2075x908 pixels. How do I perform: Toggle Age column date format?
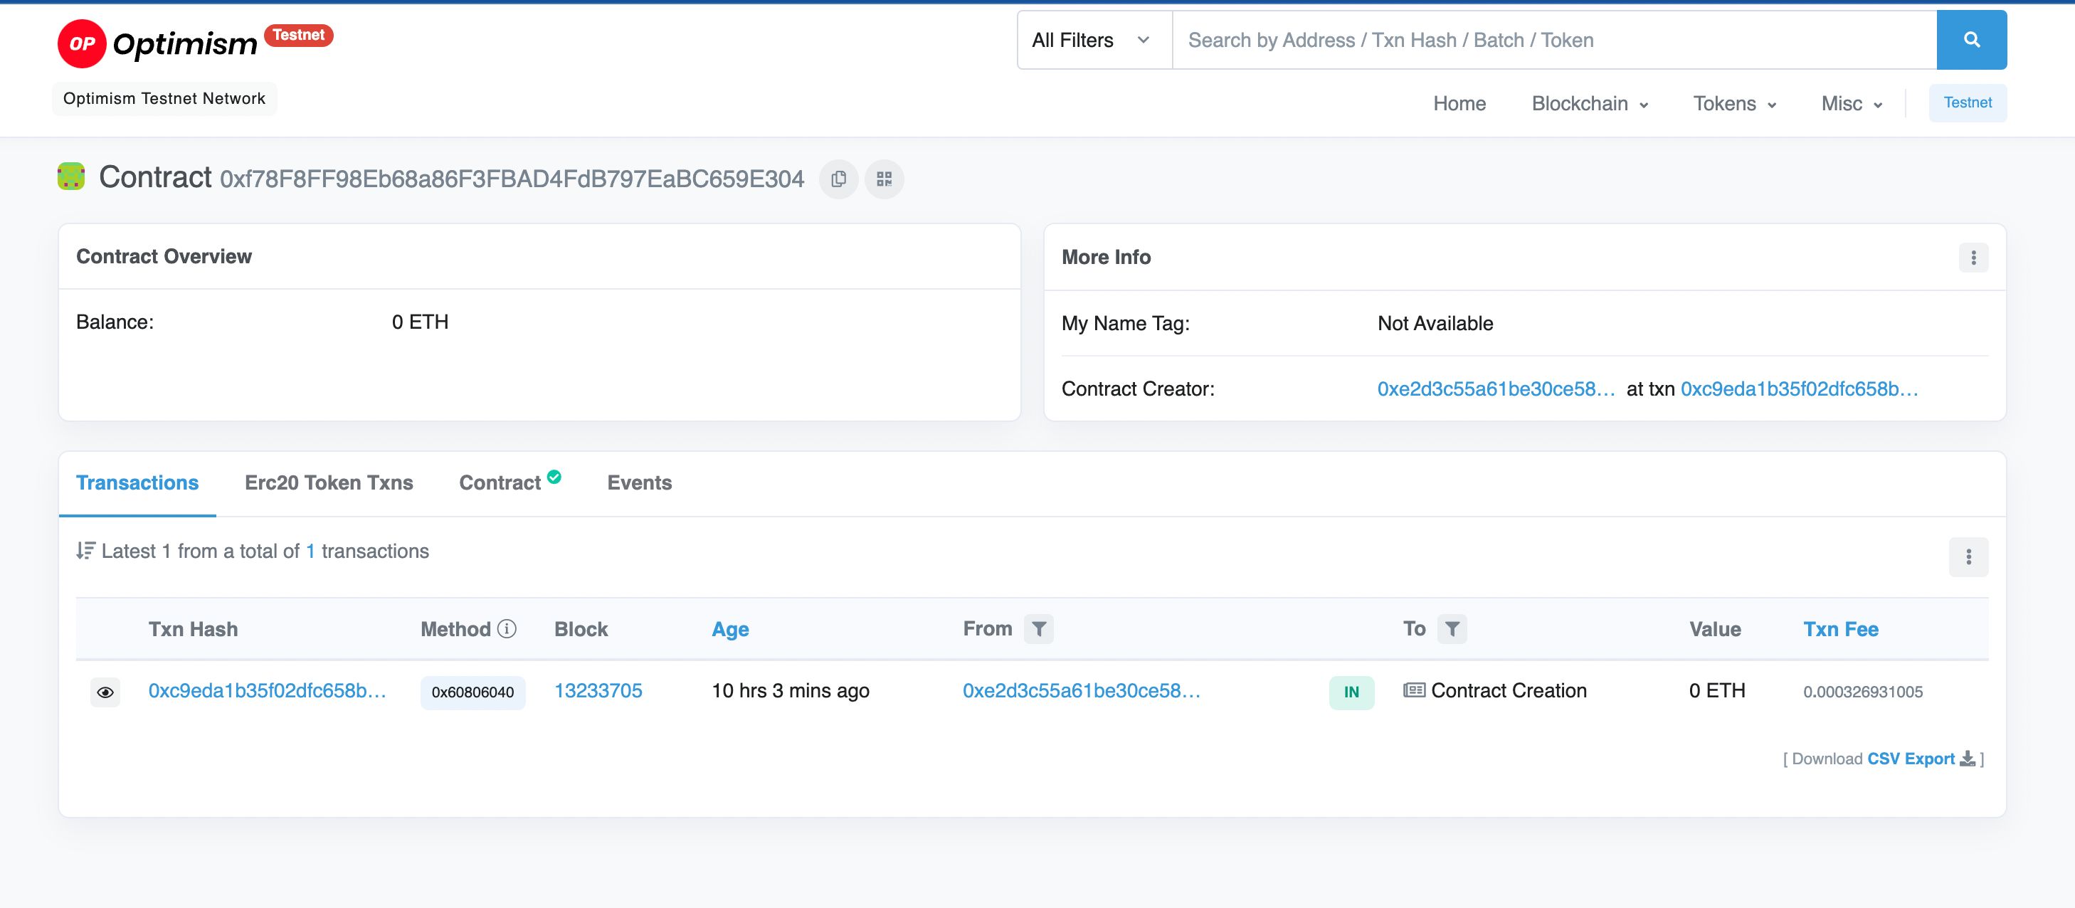[730, 629]
